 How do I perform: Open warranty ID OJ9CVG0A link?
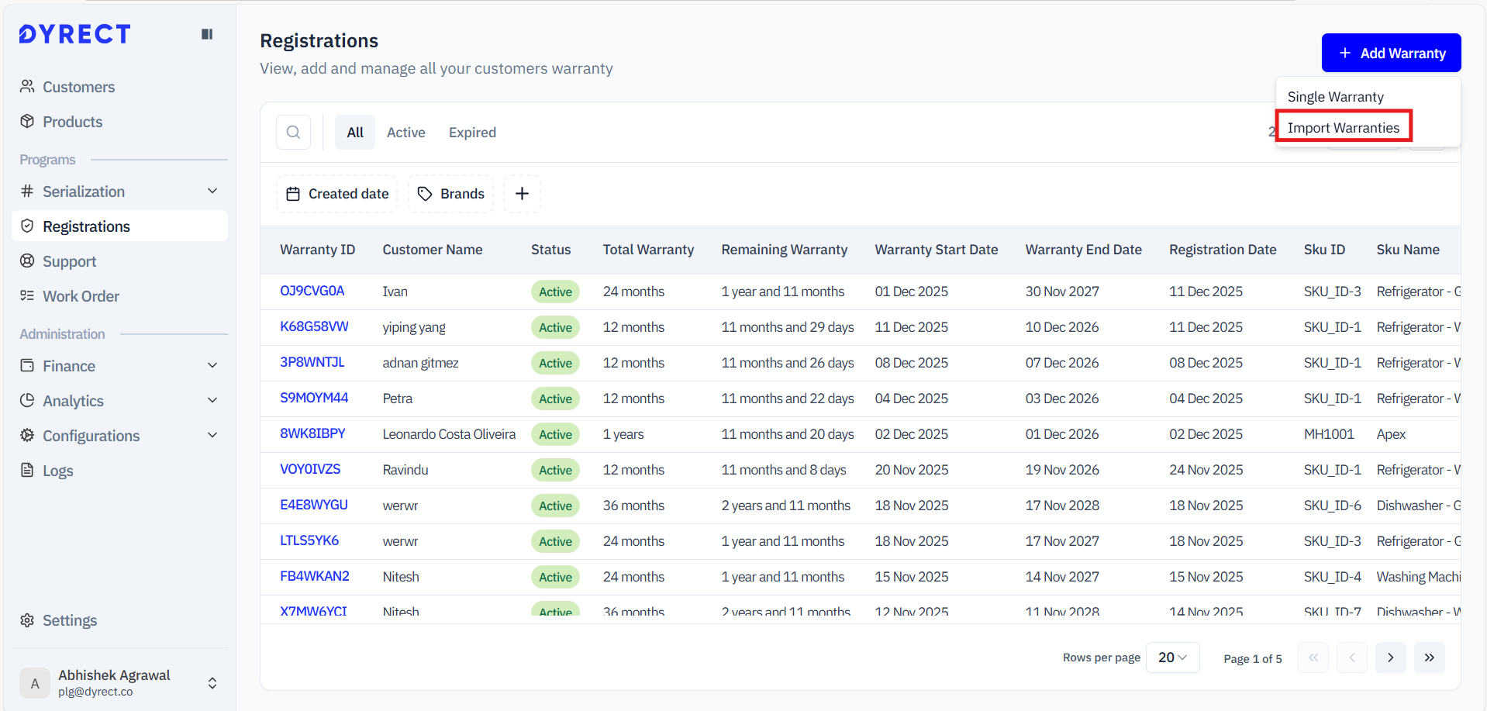coord(312,291)
